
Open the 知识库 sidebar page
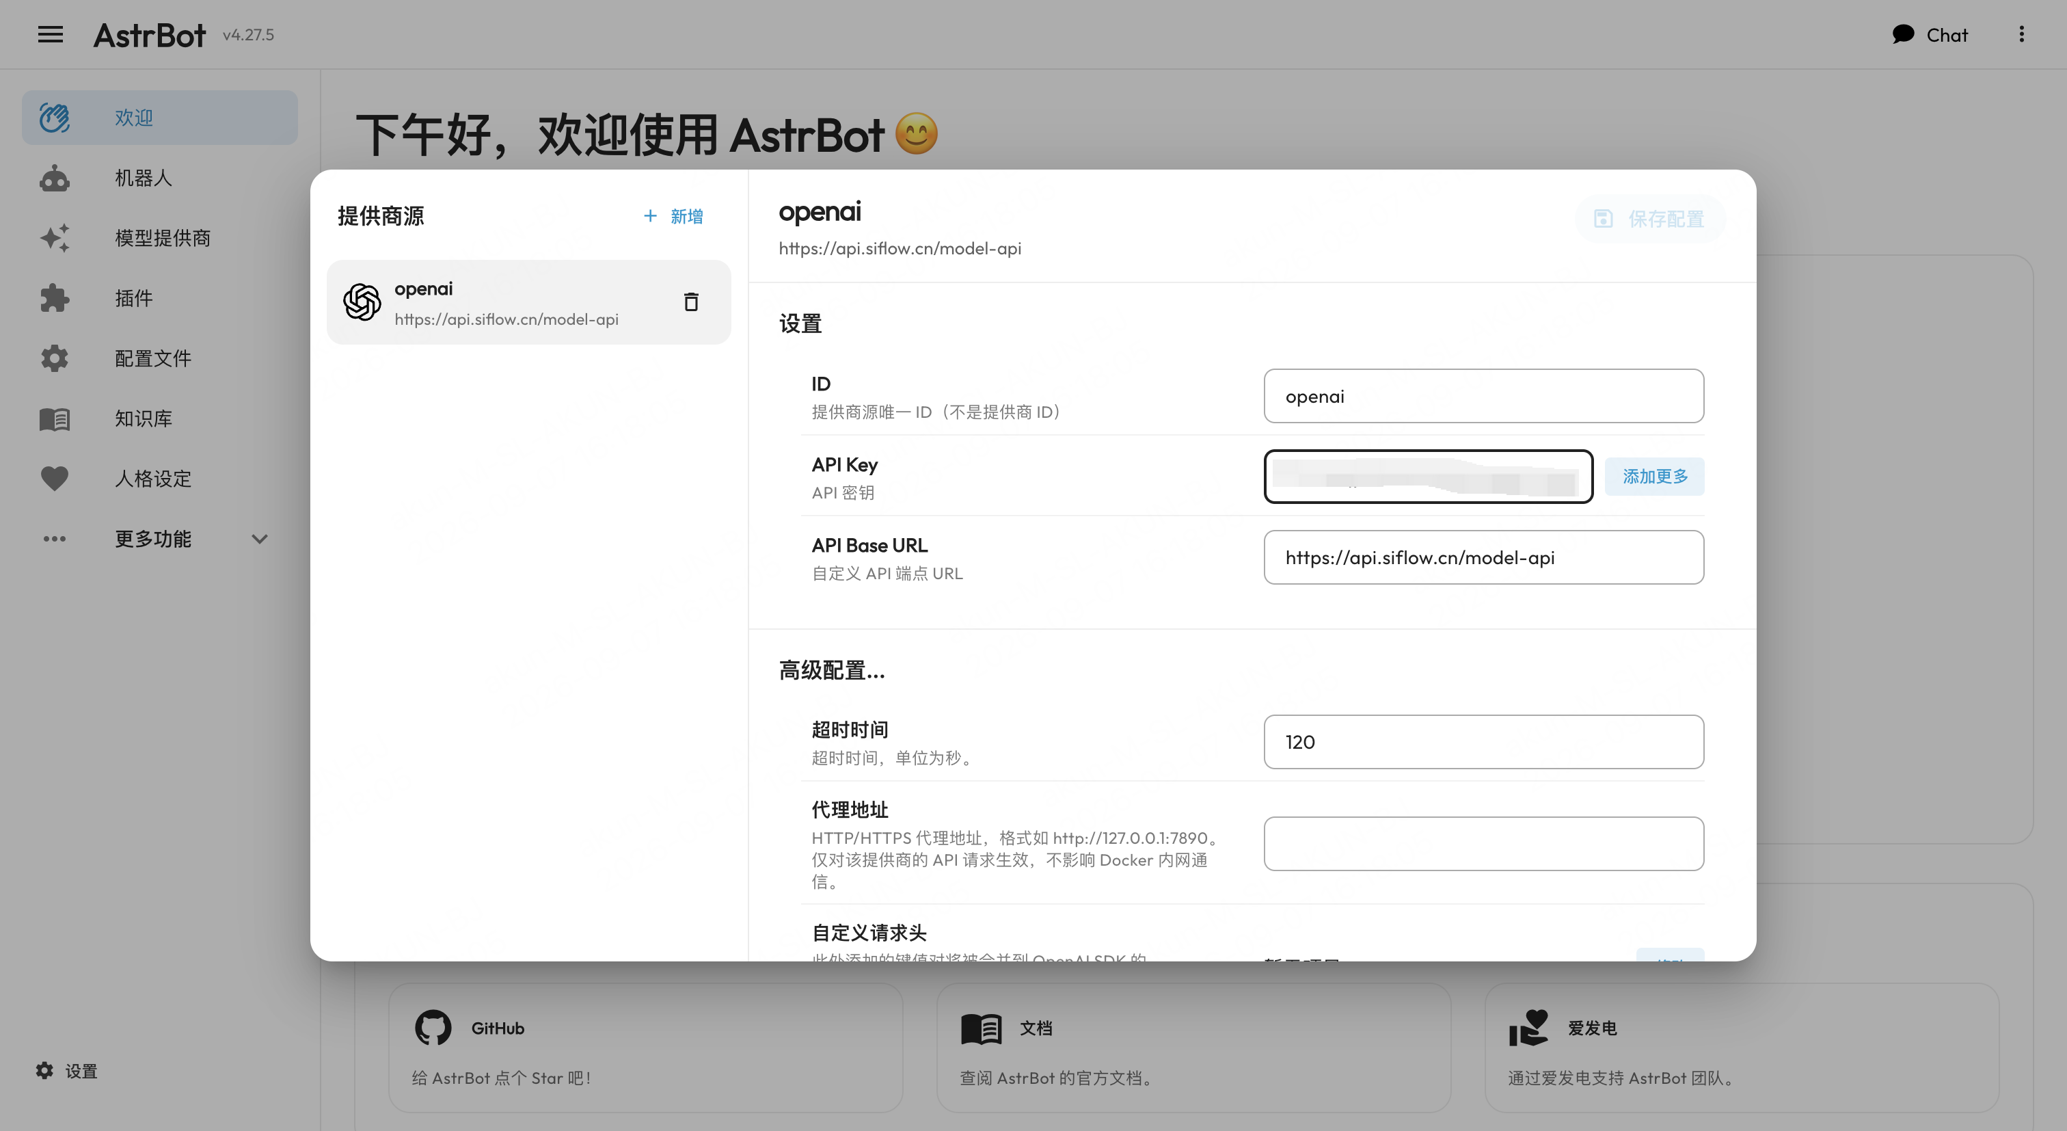[160, 419]
